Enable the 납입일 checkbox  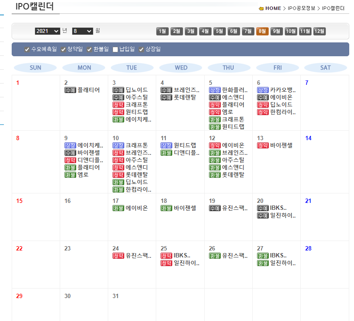pyautogui.click(x=116, y=49)
